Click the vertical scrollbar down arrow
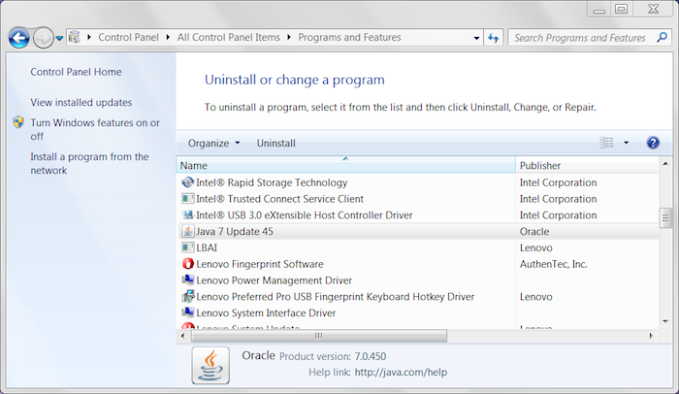 665,321
